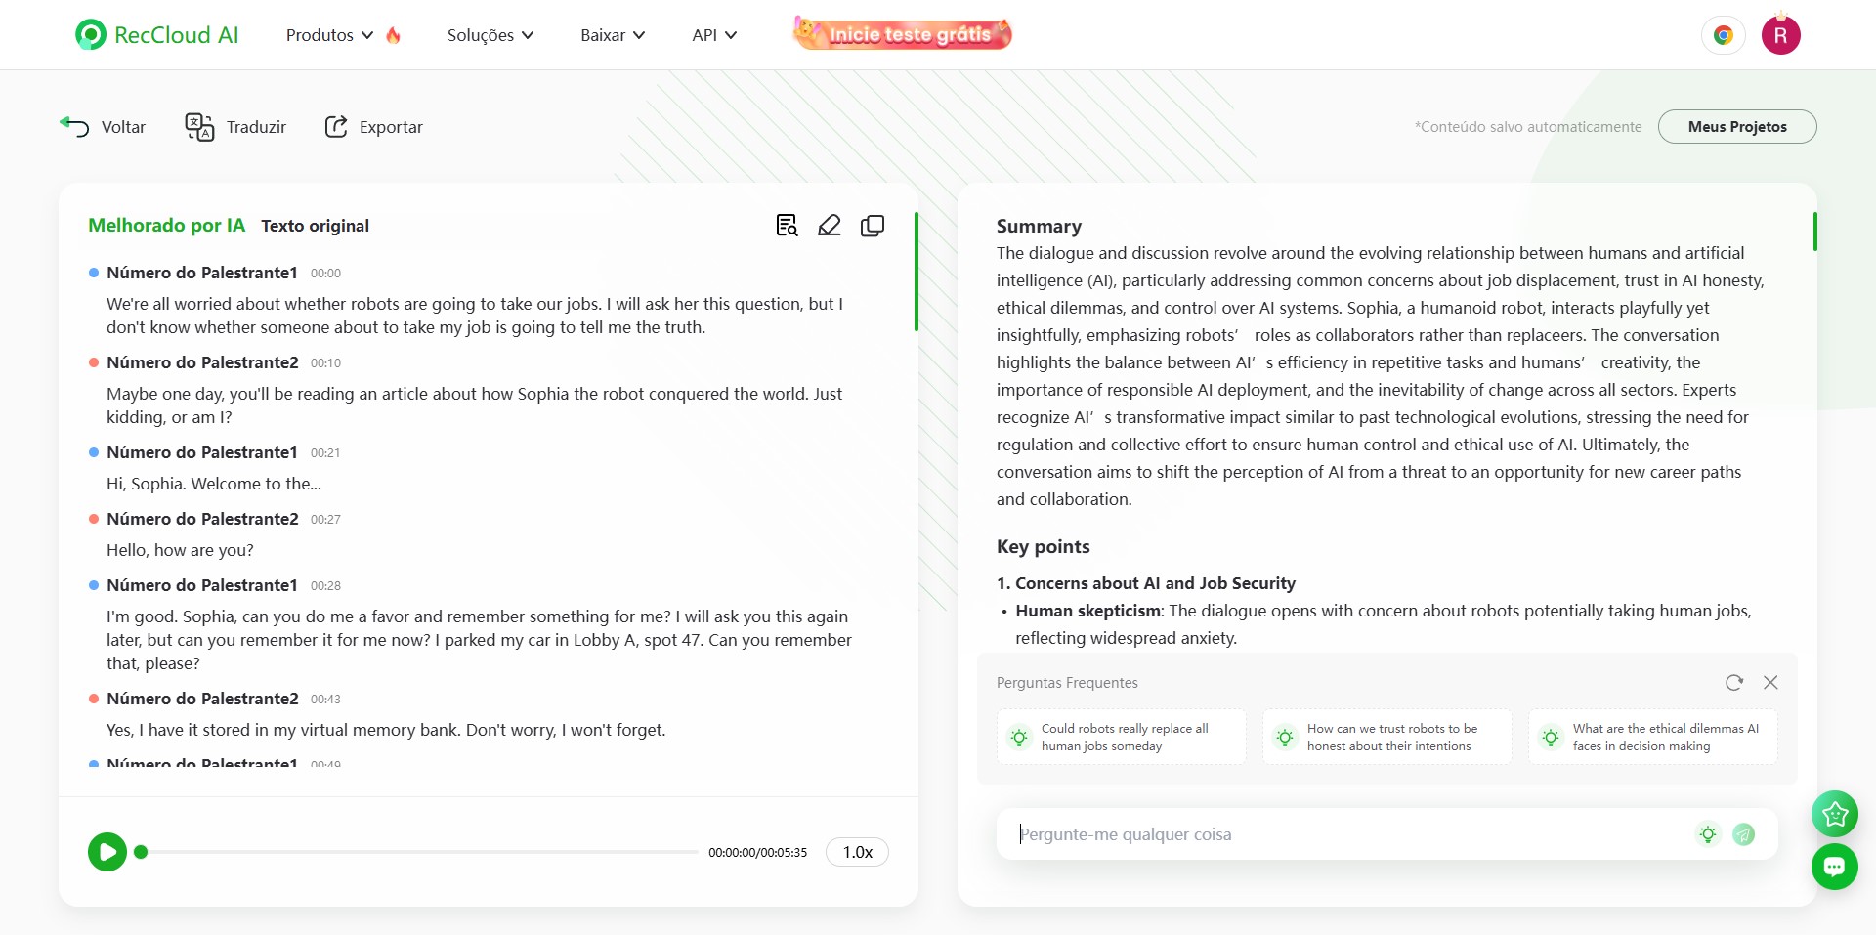Open the 1.0x playback speed selector
The width and height of the screenshot is (1876, 935).
pos(857,852)
